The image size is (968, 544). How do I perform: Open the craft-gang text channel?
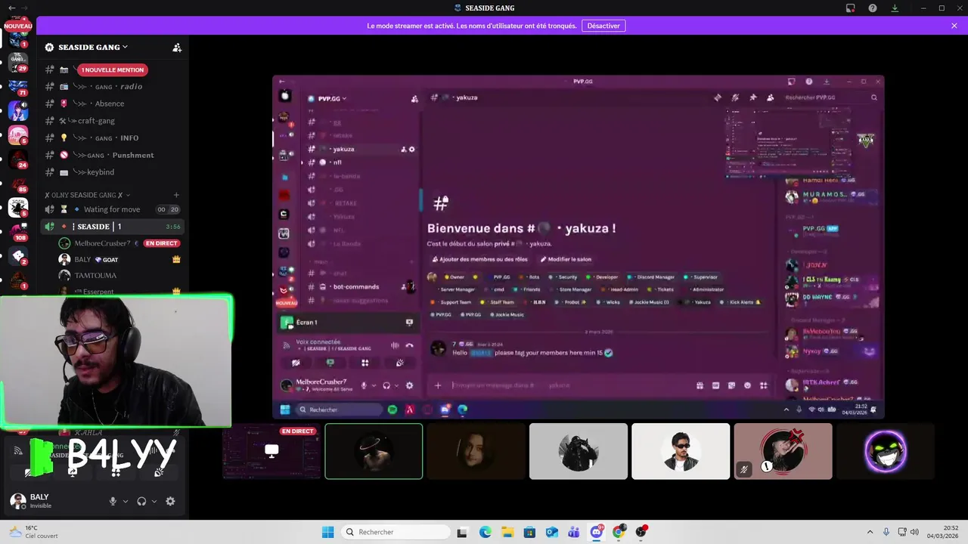(x=113, y=121)
